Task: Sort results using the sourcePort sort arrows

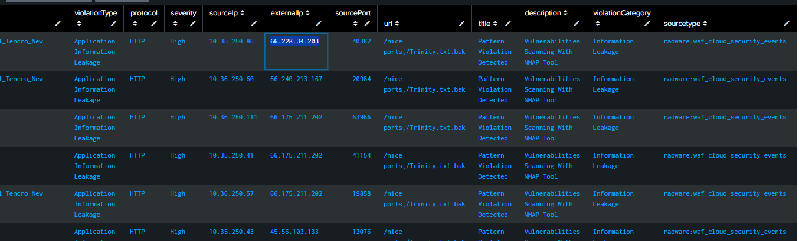Action: 355,24
